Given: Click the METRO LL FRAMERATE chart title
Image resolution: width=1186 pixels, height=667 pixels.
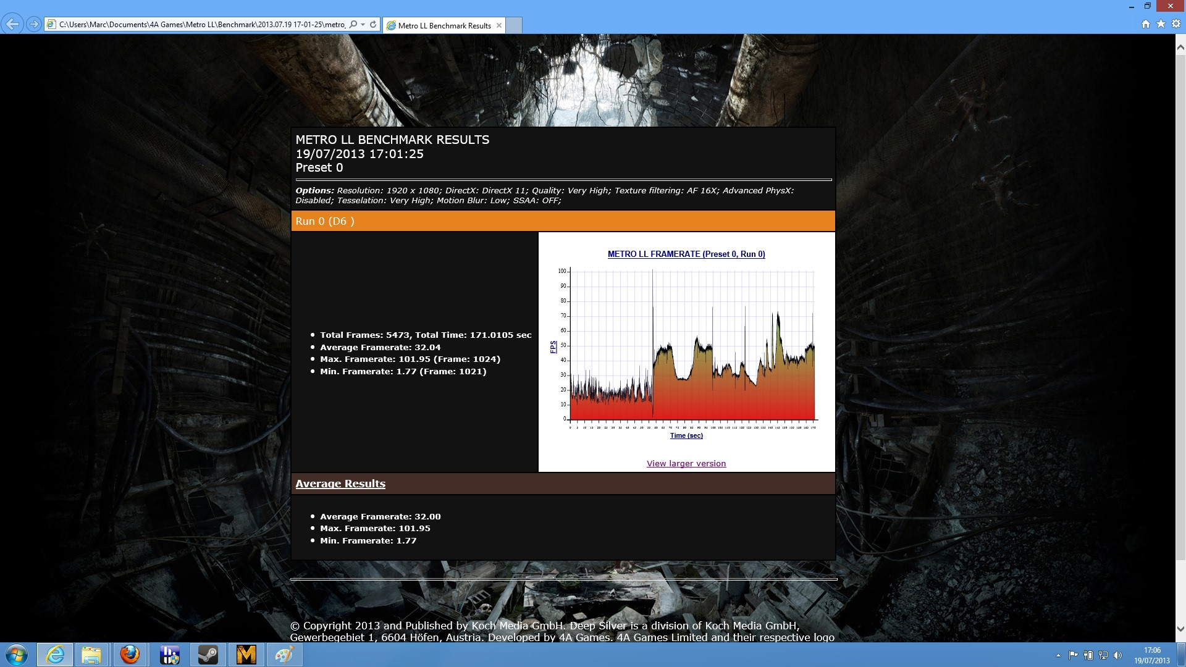Looking at the screenshot, I should tap(686, 254).
